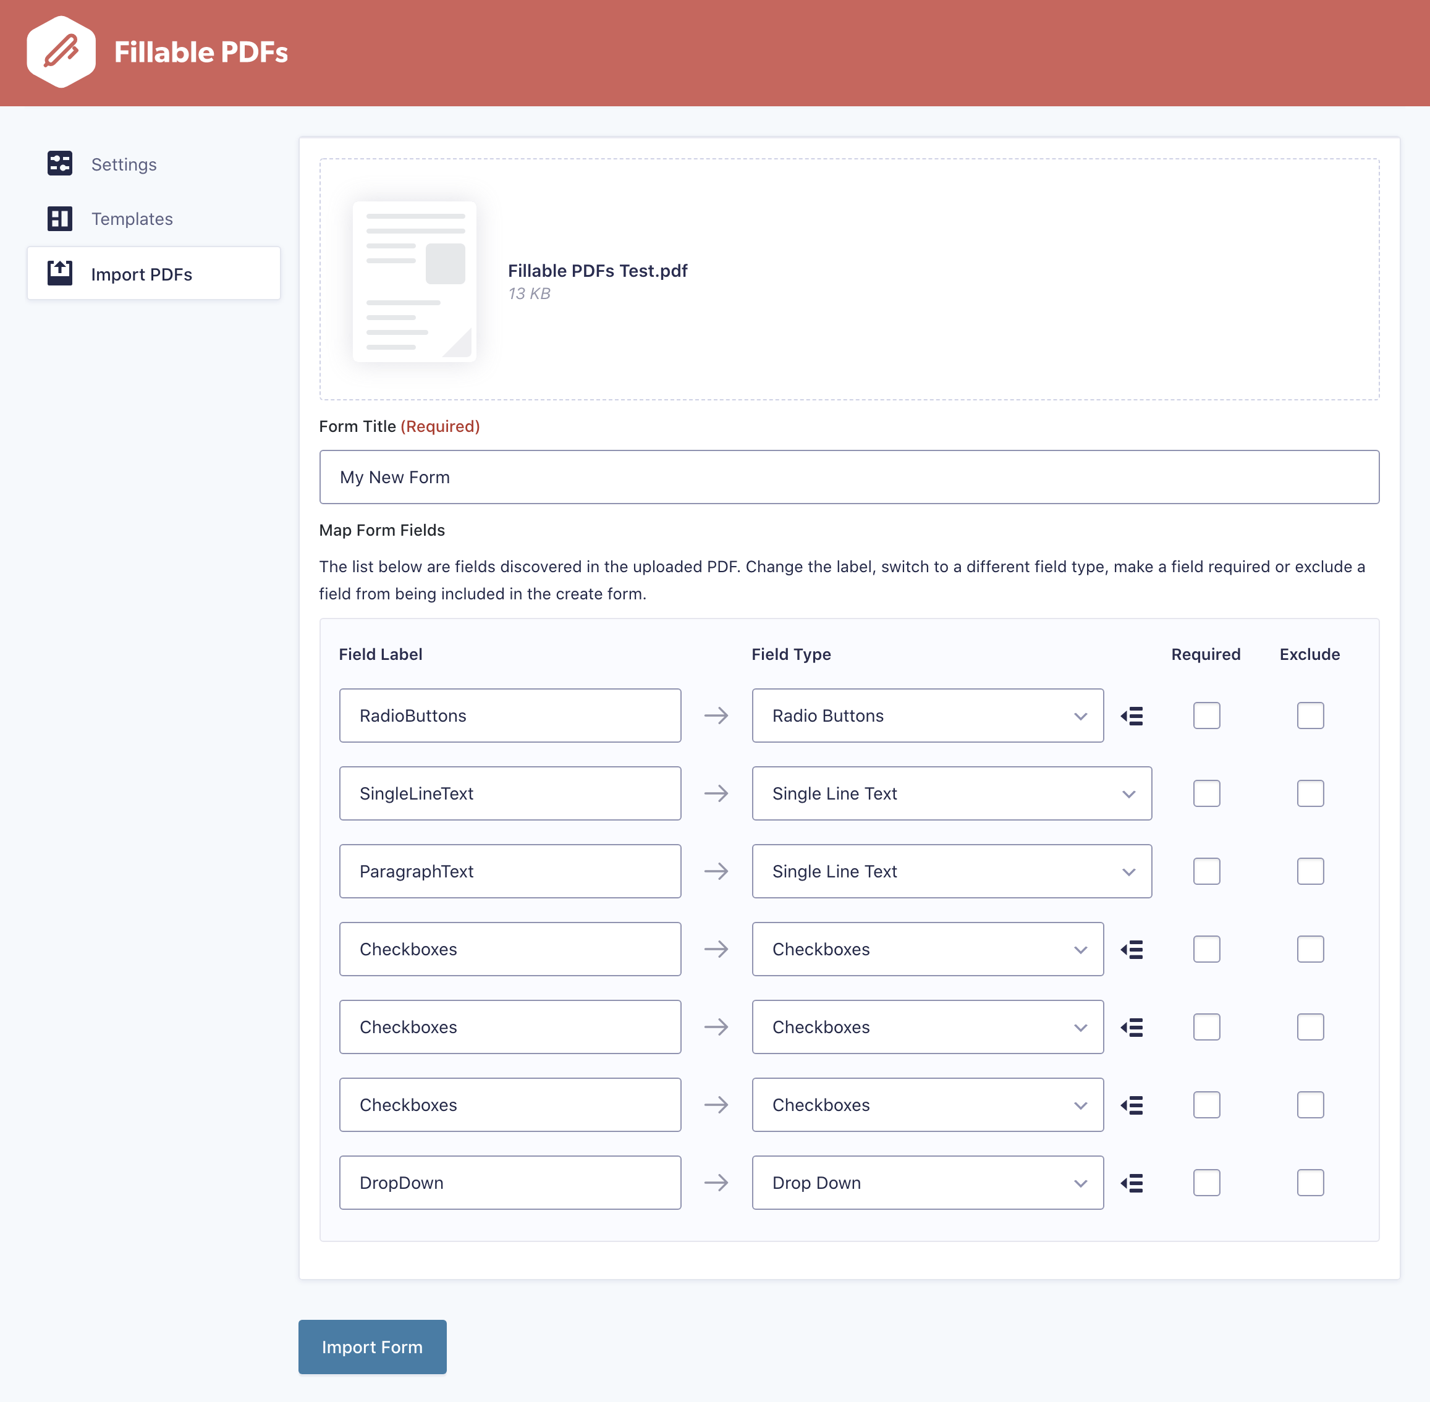Go to Settings in the sidebar
The image size is (1430, 1402).
coord(124,164)
